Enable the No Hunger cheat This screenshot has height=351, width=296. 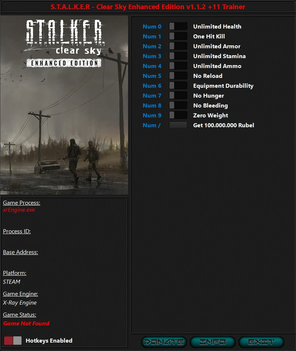coord(178,95)
